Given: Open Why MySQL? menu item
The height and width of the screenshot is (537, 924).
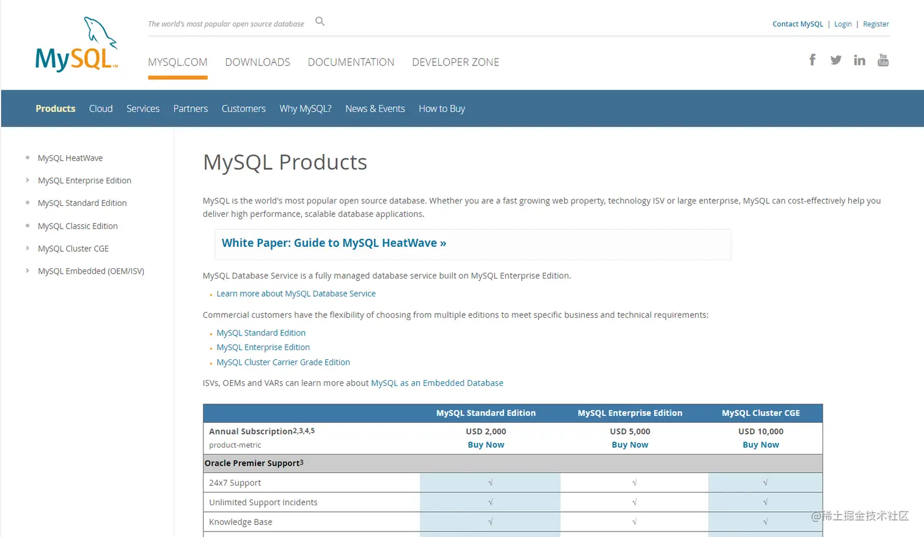Looking at the screenshot, I should point(306,109).
